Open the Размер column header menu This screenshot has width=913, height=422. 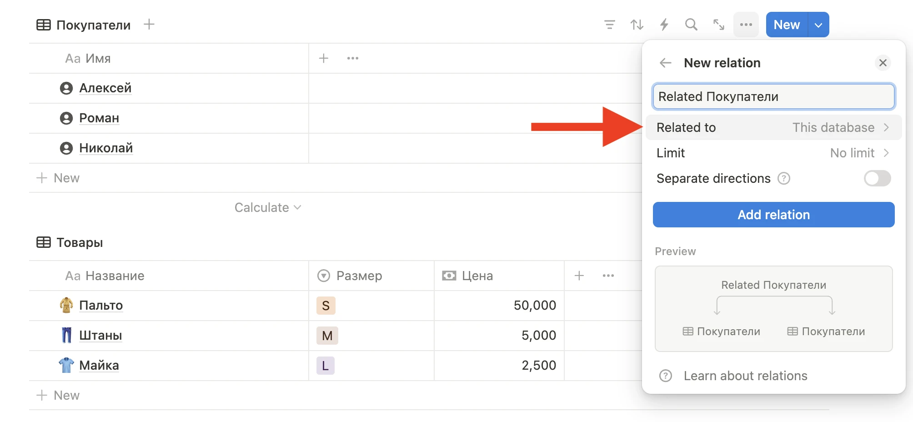click(x=359, y=276)
